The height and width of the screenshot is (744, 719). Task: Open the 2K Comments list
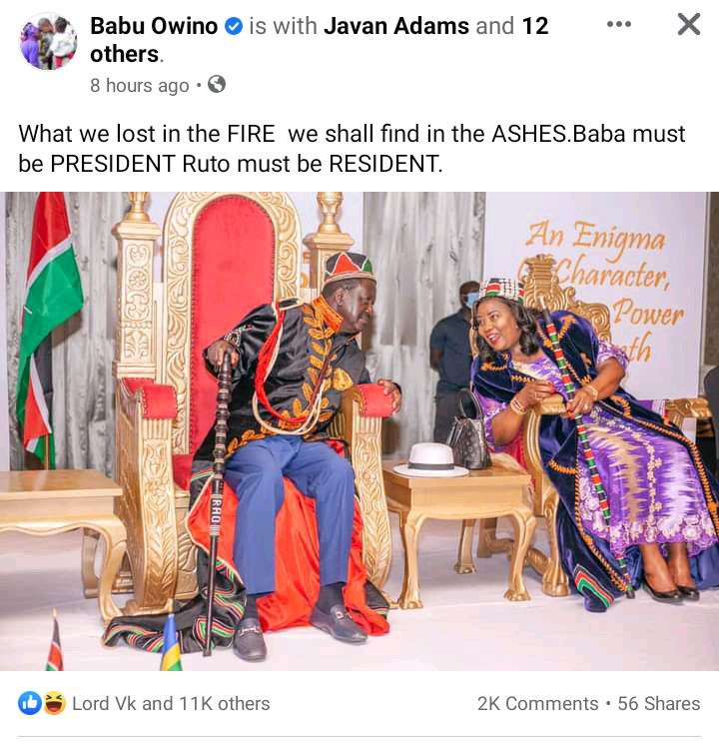(537, 704)
